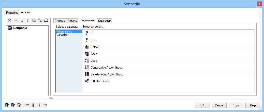
Task: Click the Simultaneous Action Group icon
Action: [87, 74]
